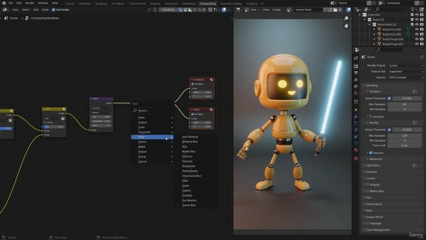Open the Output properties printer icon

click(356, 73)
